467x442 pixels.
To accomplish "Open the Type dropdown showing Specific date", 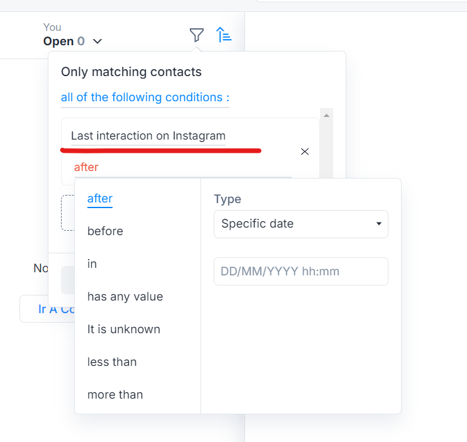I will click(x=300, y=224).
